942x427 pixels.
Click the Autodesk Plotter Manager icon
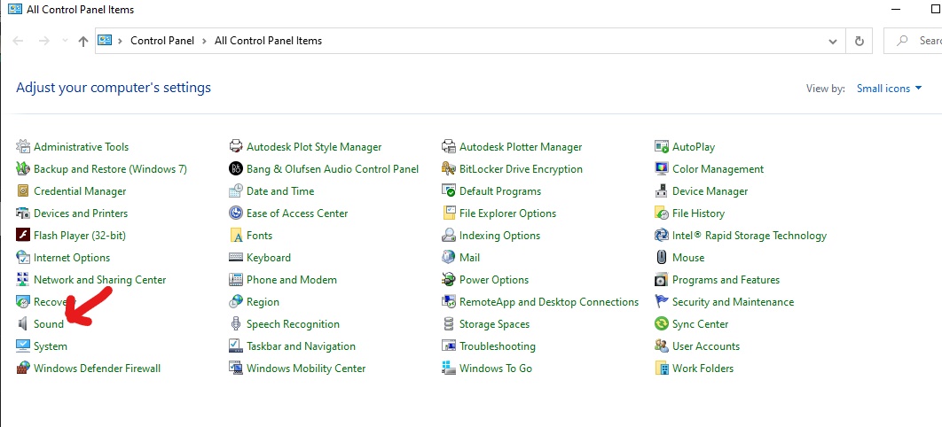tap(448, 147)
